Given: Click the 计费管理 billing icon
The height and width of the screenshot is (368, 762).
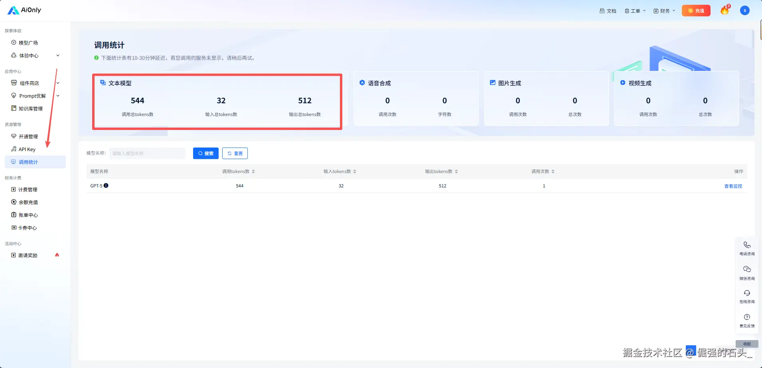Looking at the screenshot, I should 14,189.
